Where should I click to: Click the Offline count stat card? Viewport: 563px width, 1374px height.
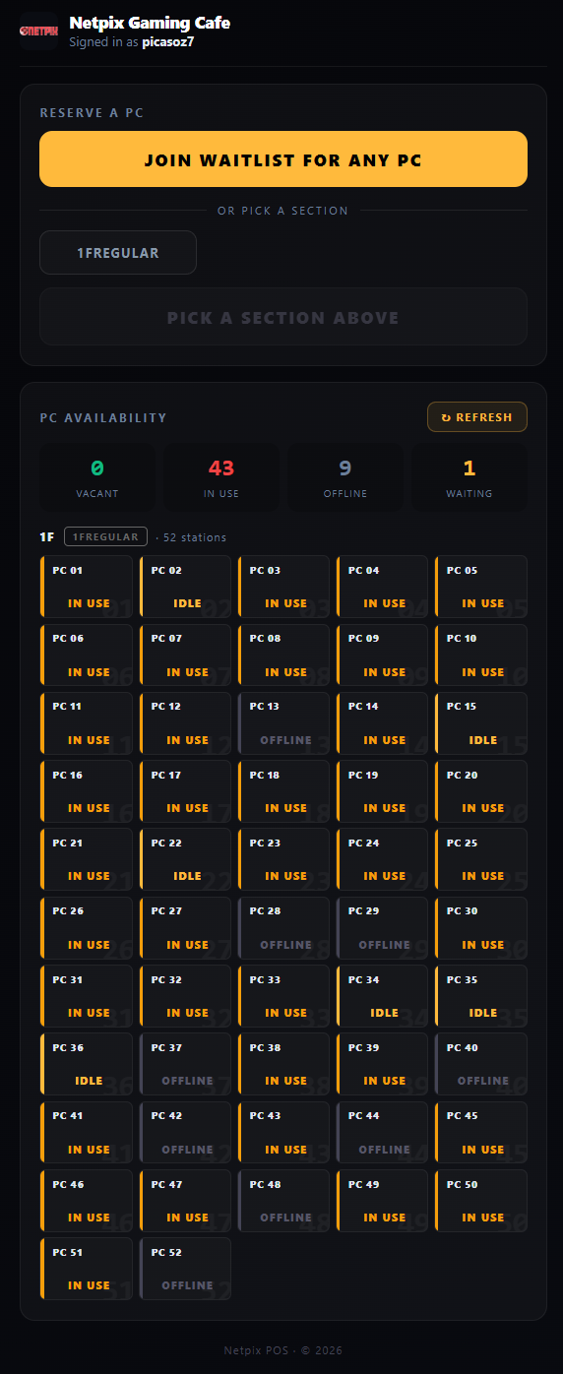(x=345, y=477)
